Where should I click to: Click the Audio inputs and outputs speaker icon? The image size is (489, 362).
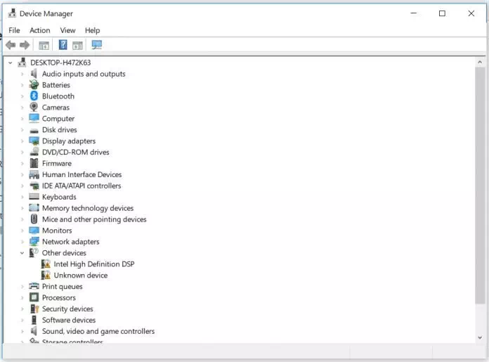34,74
